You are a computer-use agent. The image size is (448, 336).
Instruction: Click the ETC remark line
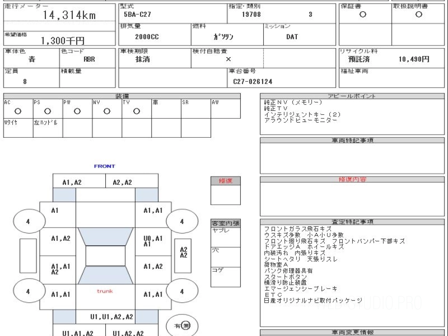click(x=273, y=295)
